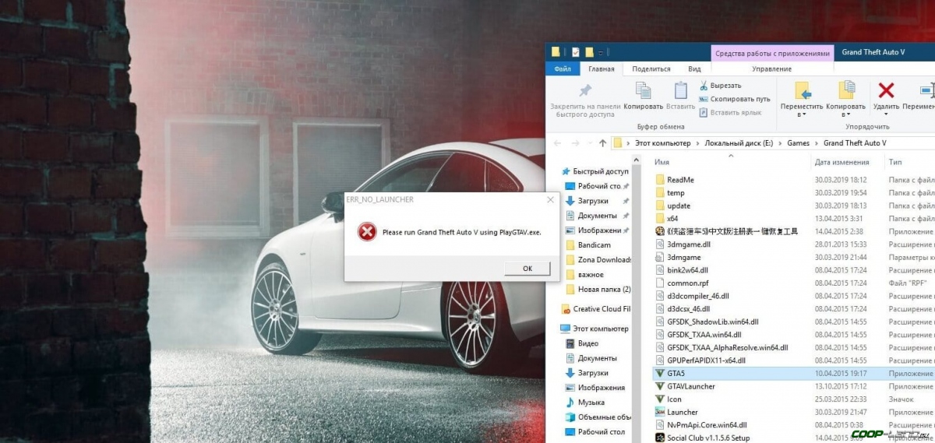Screen dimensions: 935x443
Task: Open the recent locations dropdown arrow
Action: (x=590, y=143)
